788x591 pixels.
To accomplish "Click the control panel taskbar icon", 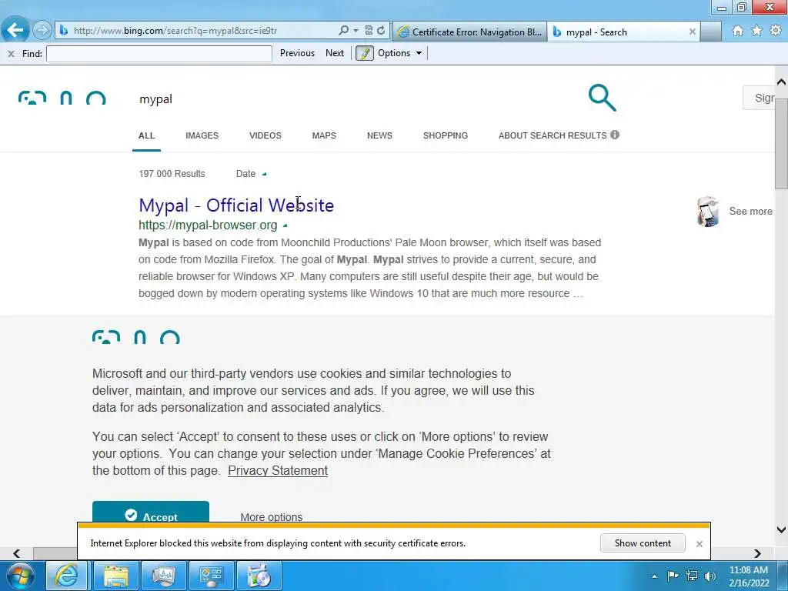I will [x=211, y=576].
